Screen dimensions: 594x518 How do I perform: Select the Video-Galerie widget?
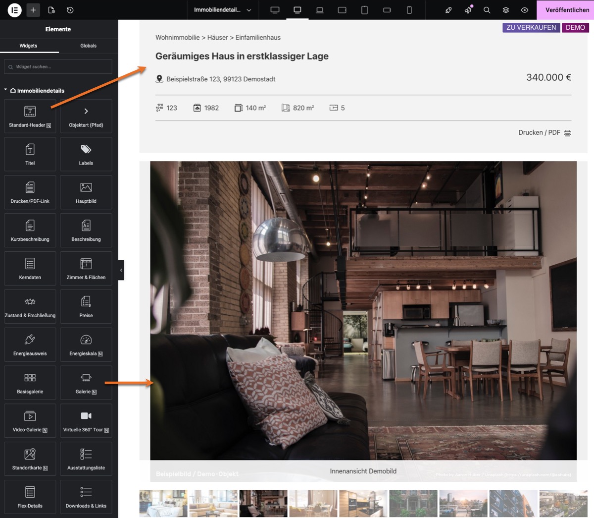pyautogui.click(x=30, y=420)
